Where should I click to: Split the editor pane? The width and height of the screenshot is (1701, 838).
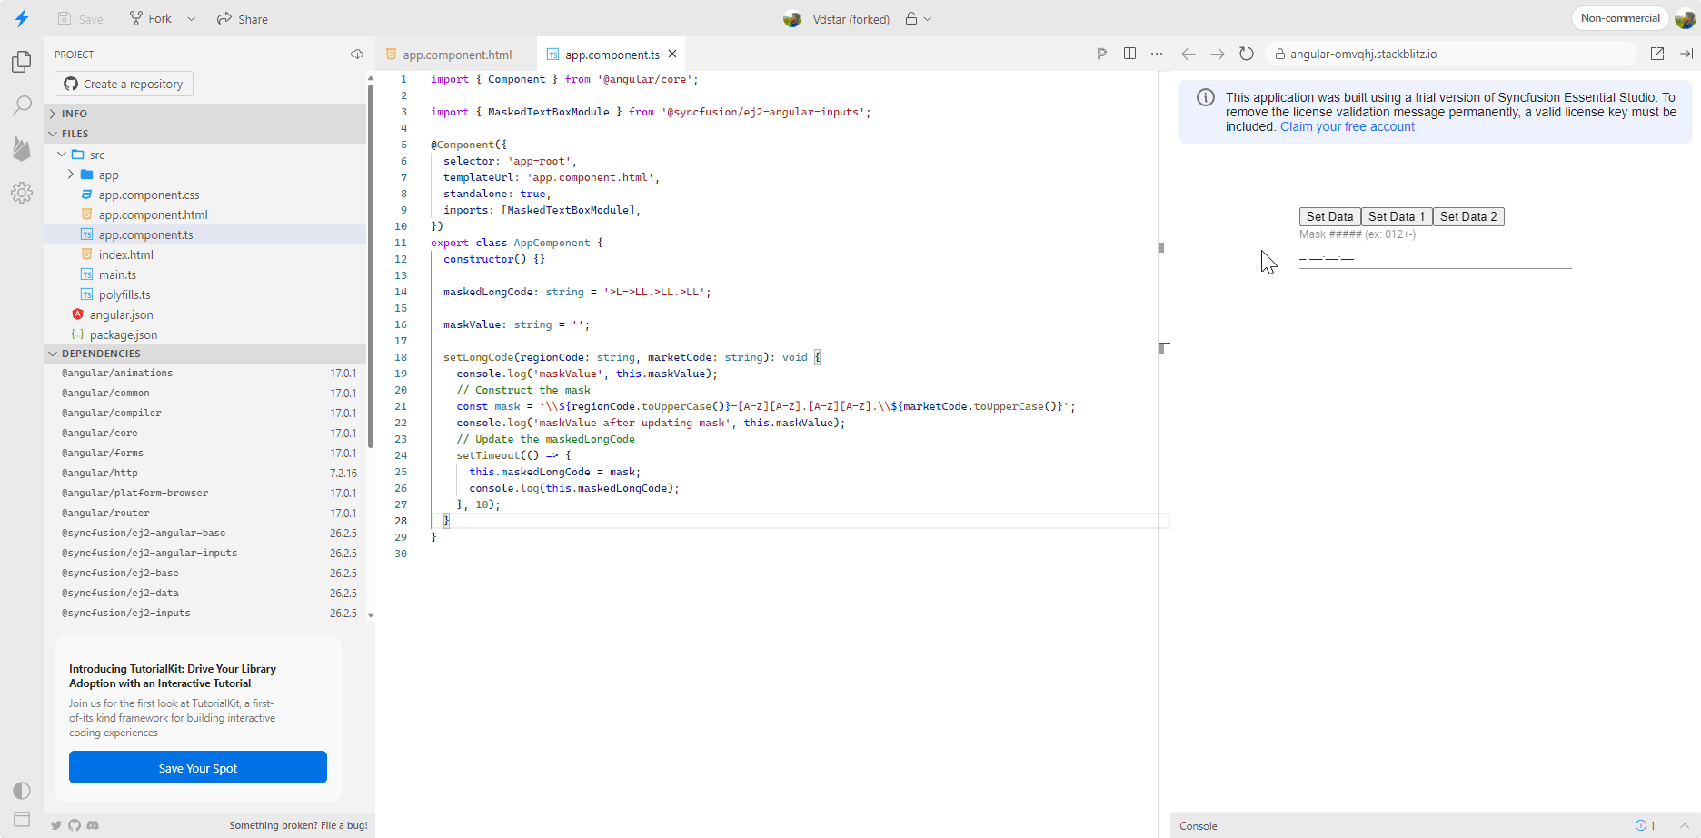[1129, 55]
